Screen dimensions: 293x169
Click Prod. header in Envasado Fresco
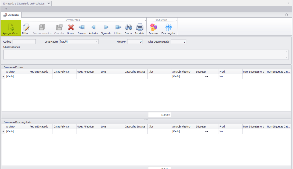pos(231,71)
